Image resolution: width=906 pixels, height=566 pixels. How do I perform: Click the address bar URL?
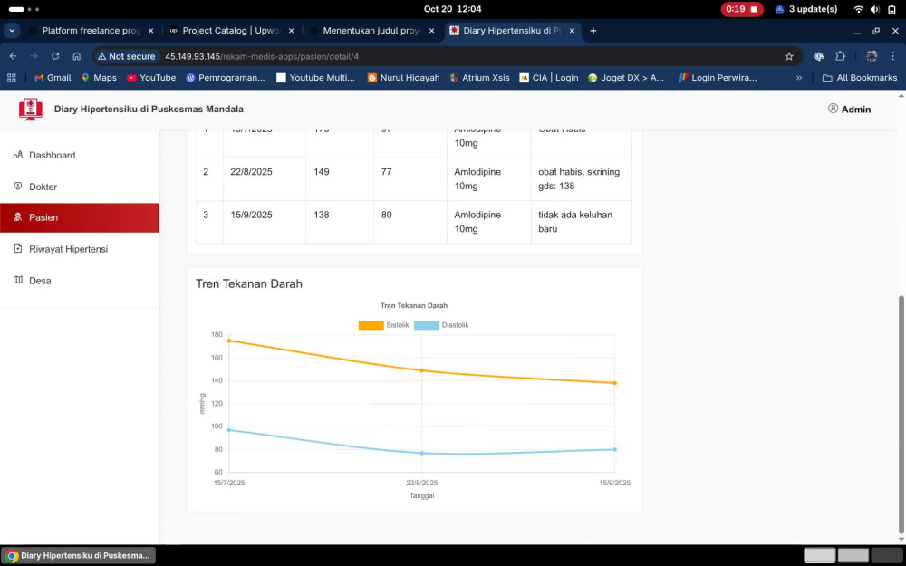(x=262, y=56)
